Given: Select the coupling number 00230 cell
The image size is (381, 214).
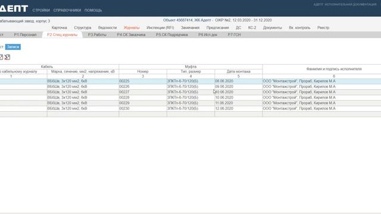Looking at the screenshot, I should pos(143,109).
